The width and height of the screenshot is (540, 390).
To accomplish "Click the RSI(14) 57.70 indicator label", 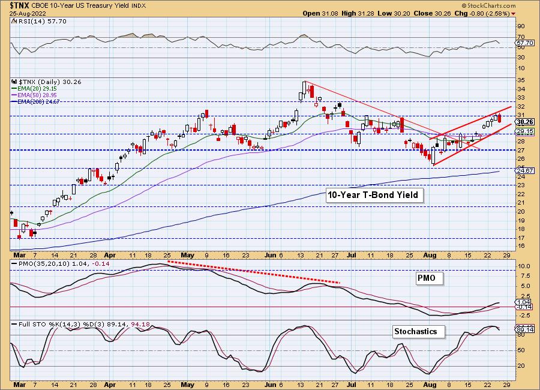I will point(41,22).
